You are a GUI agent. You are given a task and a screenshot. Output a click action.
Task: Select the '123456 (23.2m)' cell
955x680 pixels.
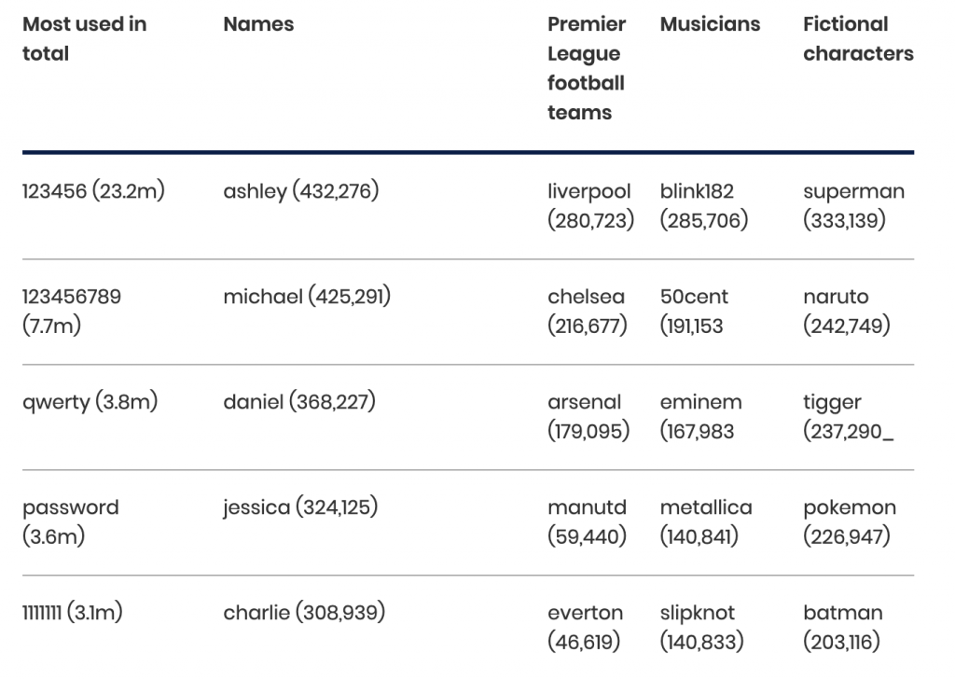pyautogui.click(x=94, y=191)
